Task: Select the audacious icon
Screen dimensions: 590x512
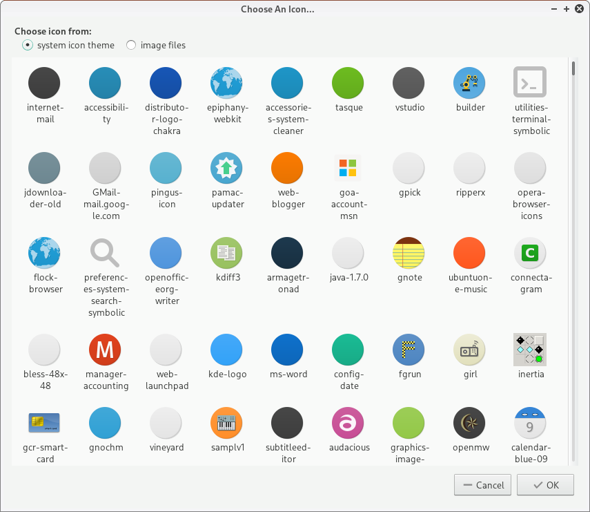Action: pos(348,423)
